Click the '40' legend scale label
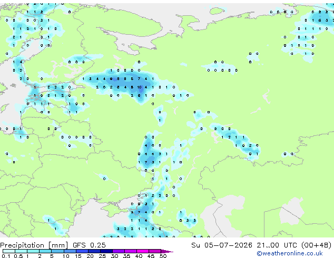Viewport: 334px width, 258px height. pyautogui.click(x=139, y=256)
